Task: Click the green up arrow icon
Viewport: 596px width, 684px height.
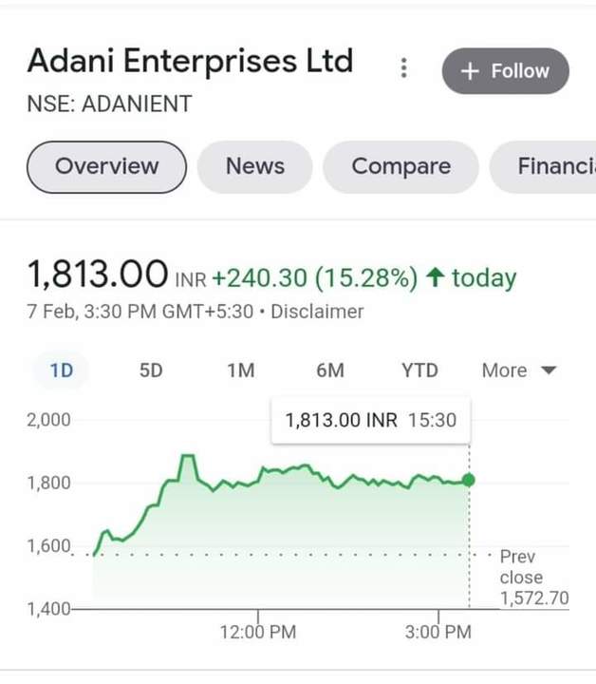Action: [436, 277]
